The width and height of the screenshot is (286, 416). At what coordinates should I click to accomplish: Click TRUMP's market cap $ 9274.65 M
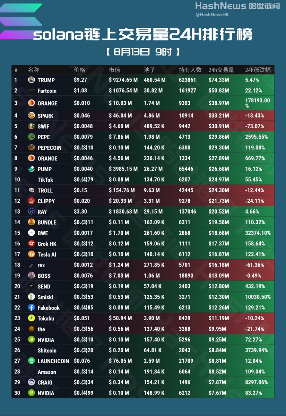coord(123,80)
